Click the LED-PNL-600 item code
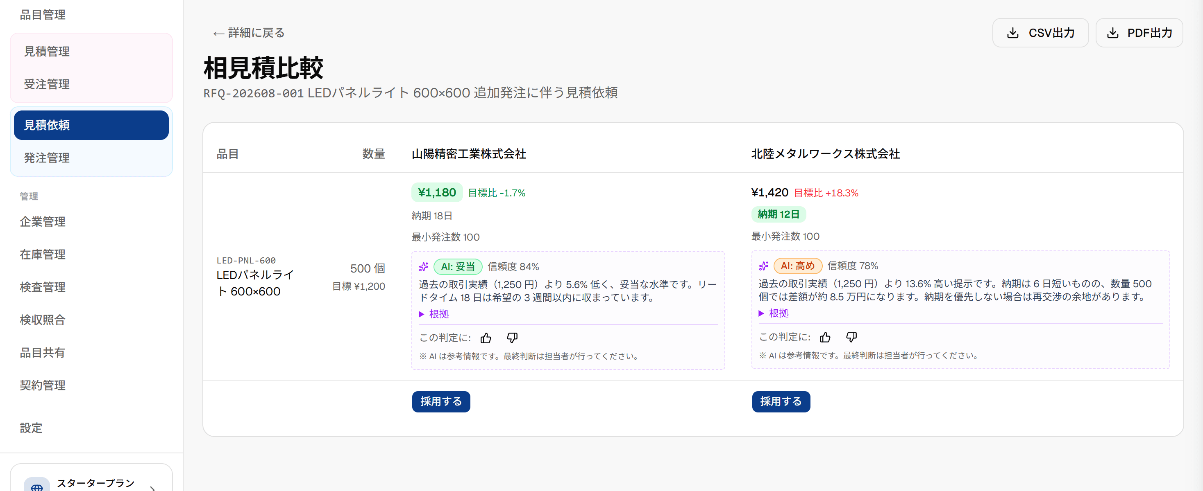The image size is (1203, 491). (246, 260)
